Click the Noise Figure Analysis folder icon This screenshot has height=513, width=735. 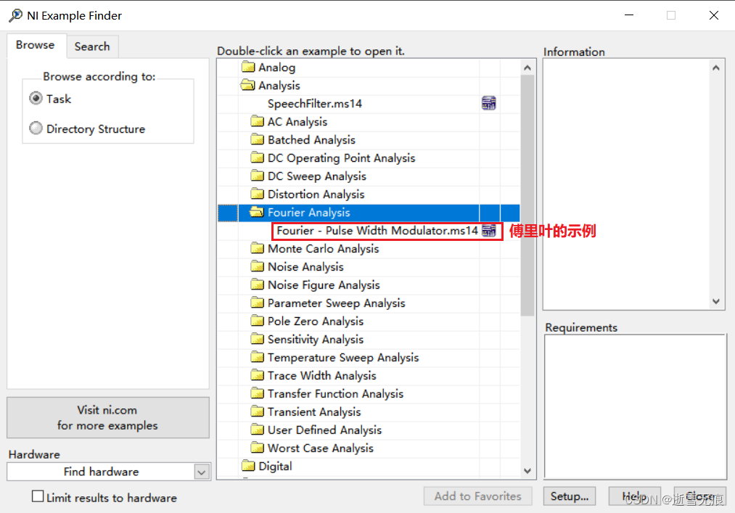[257, 284]
